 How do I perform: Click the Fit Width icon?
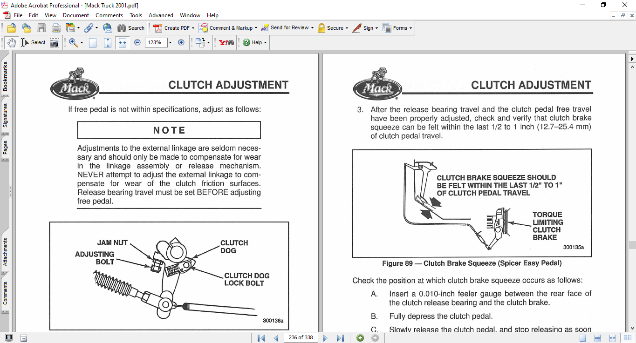click(x=123, y=42)
